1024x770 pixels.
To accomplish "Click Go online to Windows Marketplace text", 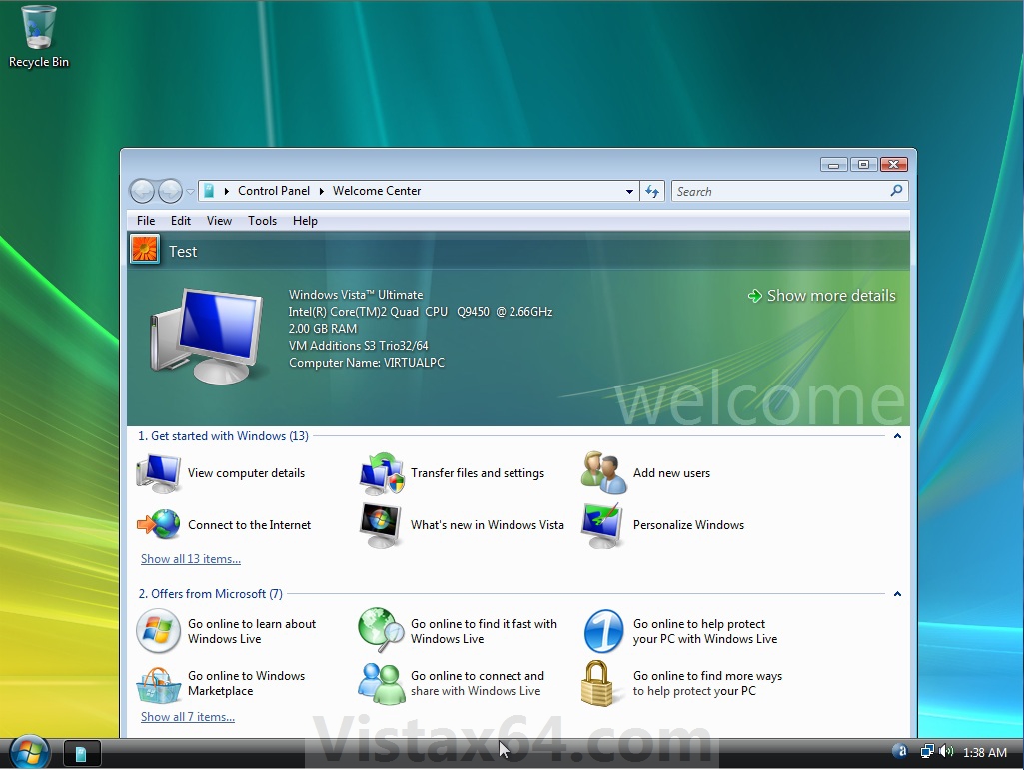I will (246, 683).
